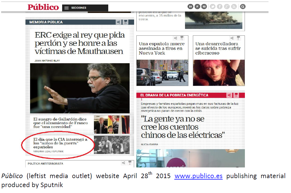Click author name Alicia Ibarra
291x193 pixels.
149,144
